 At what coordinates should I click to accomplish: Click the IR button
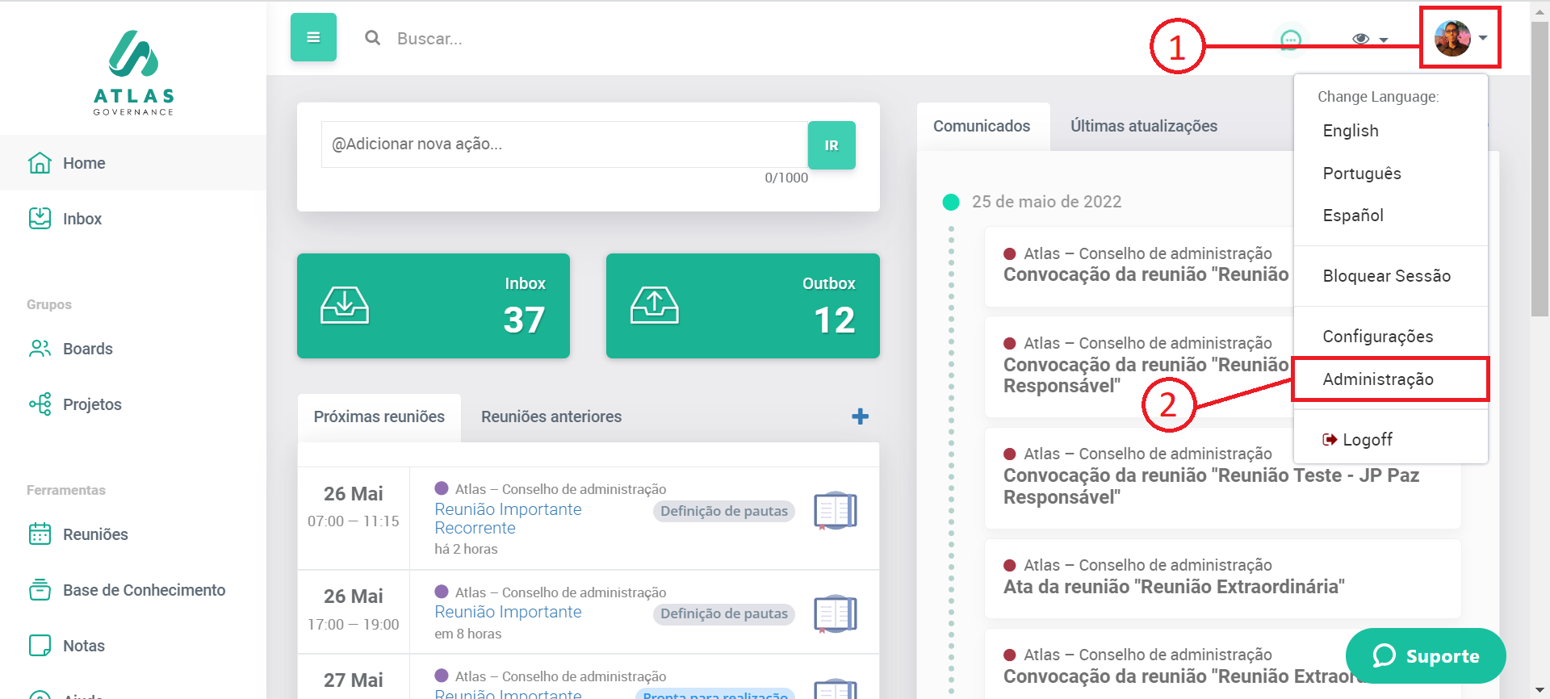[x=831, y=145]
